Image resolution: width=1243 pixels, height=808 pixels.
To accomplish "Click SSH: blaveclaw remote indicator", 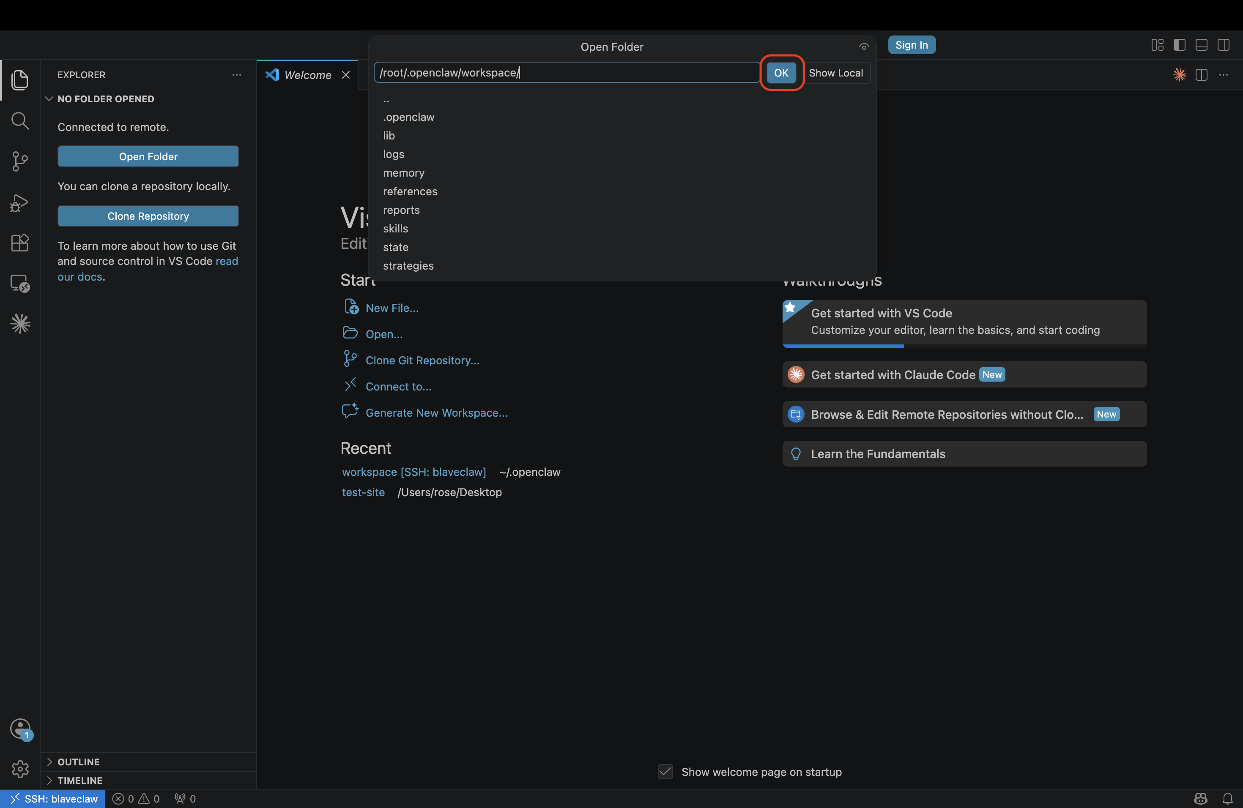I will click(53, 799).
